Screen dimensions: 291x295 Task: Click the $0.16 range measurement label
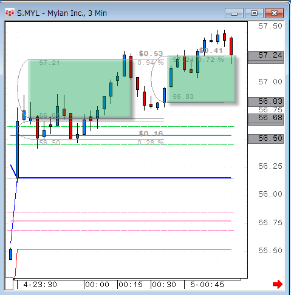tap(151, 134)
